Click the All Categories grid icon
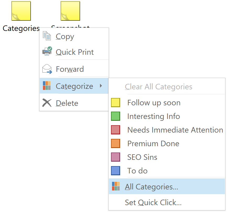 (x=116, y=186)
